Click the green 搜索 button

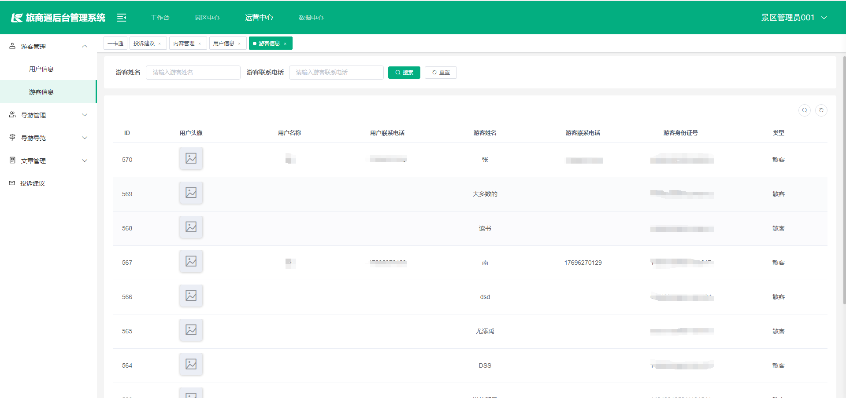(x=404, y=73)
